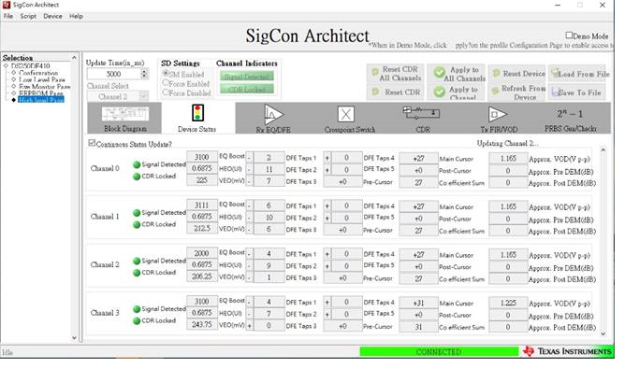
Task: Click the green CONNECTED status bar
Action: click(439, 352)
